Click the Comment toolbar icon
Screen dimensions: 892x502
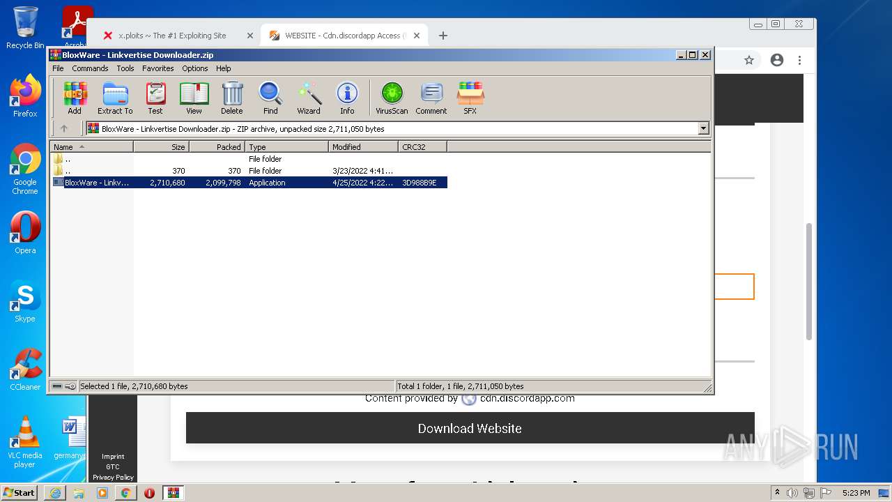coord(431,98)
